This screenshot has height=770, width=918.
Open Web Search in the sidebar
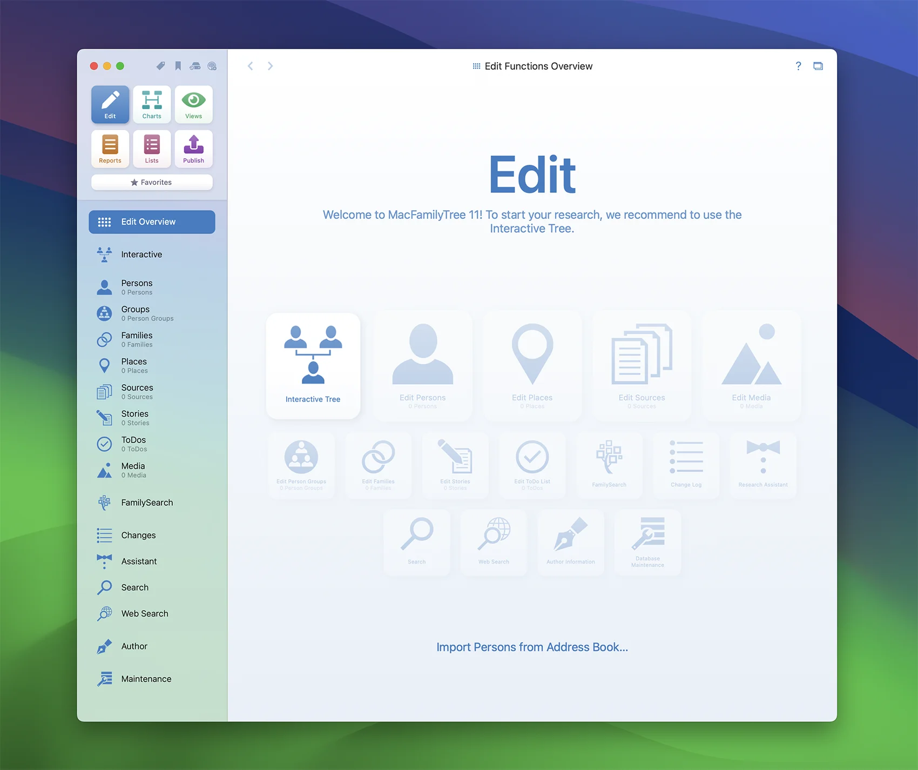[x=152, y=613]
